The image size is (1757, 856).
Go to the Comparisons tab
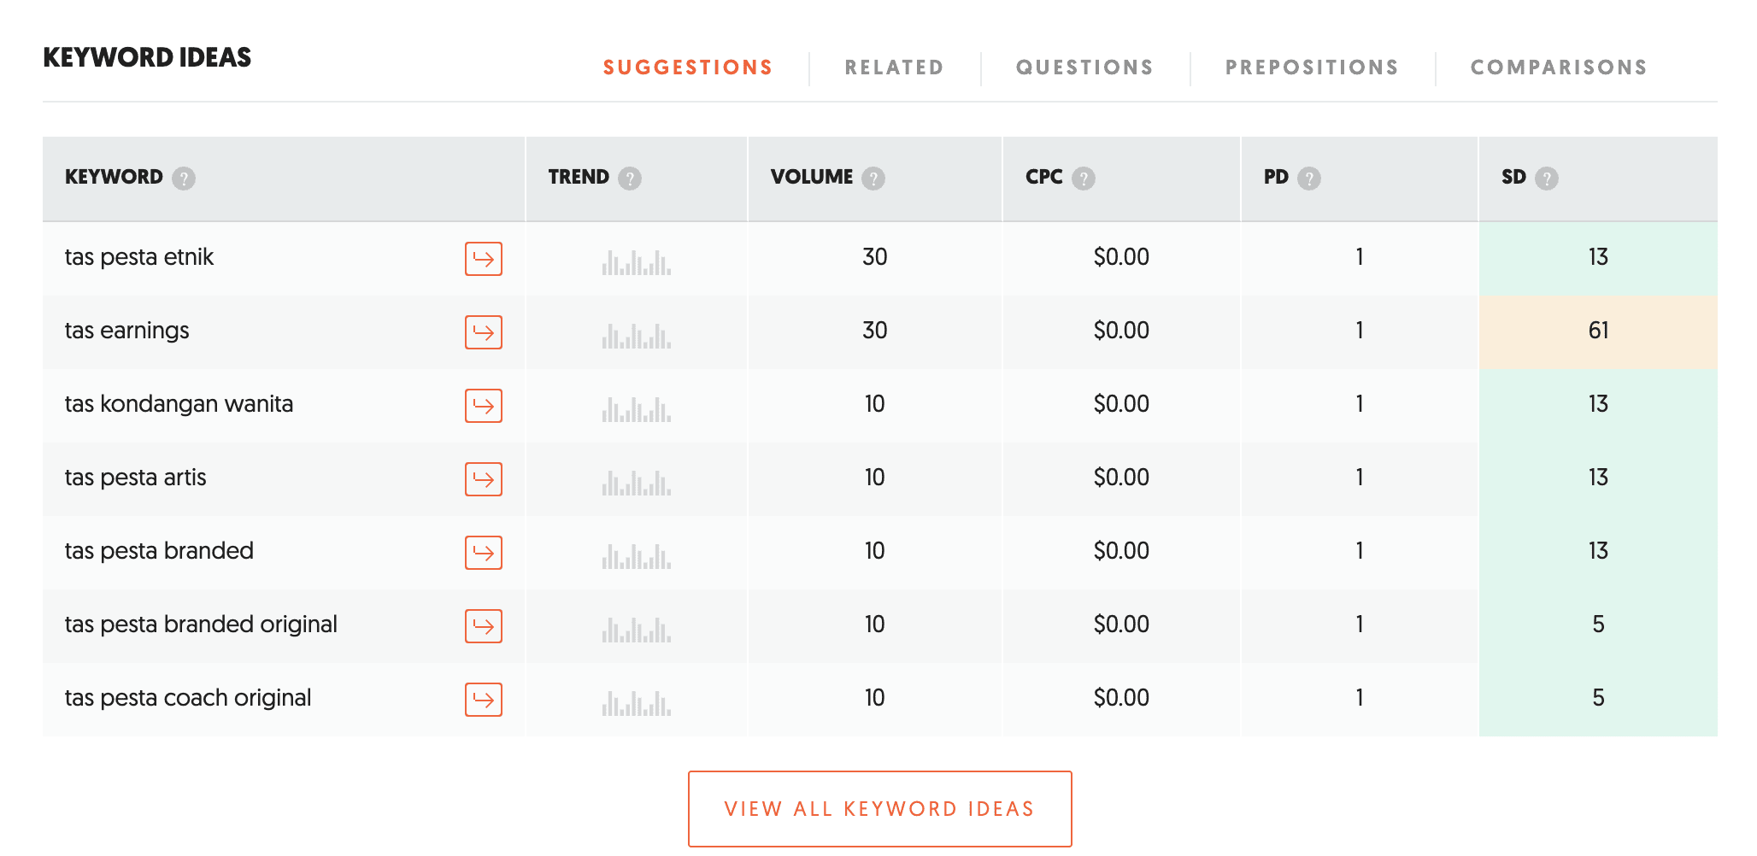tap(1559, 67)
